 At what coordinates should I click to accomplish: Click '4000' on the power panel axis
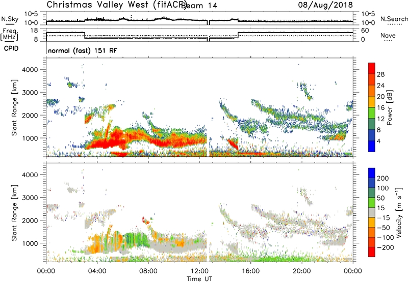30,70
